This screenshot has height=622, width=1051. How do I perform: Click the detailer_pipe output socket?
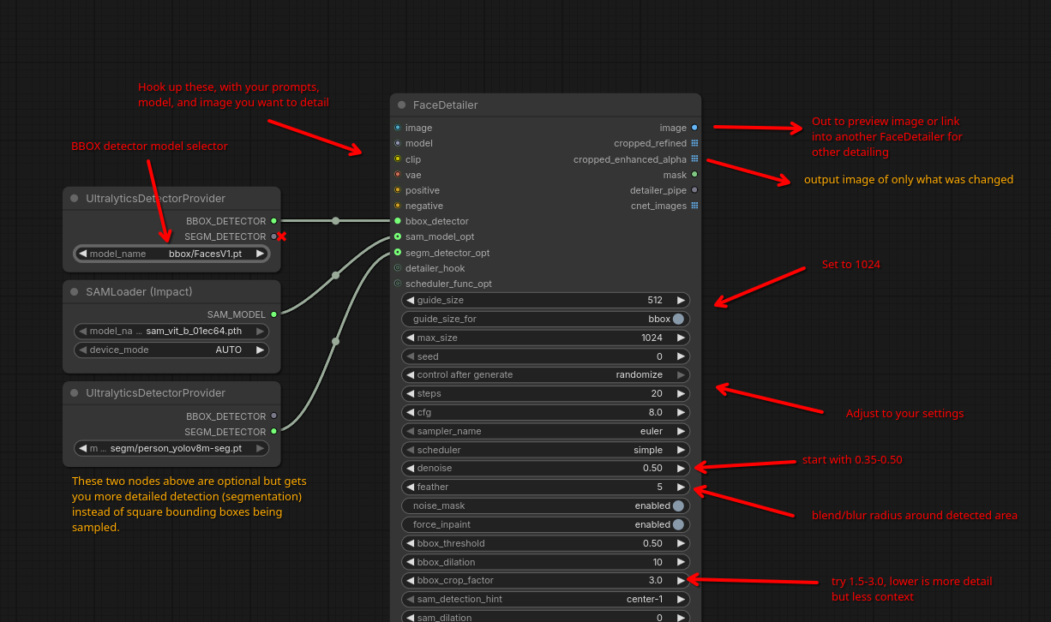pos(694,190)
